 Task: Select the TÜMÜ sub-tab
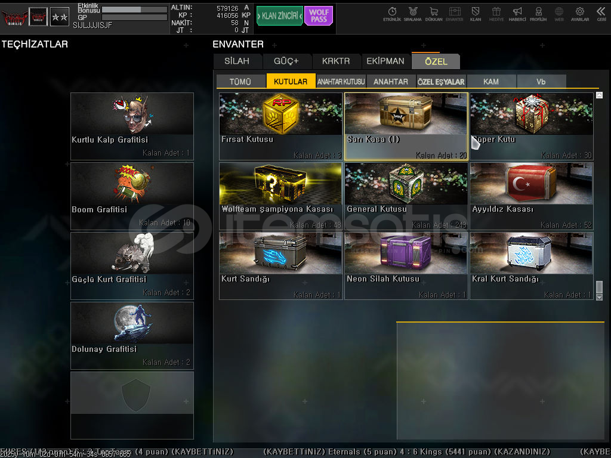click(240, 81)
